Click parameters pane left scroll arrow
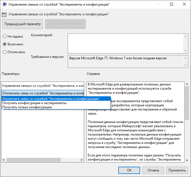This screenshot has height=177, width=191. [4, 160]
